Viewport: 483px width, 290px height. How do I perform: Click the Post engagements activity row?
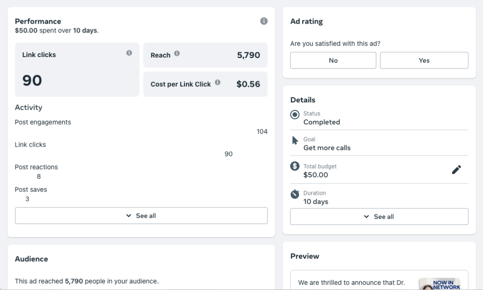(x=43, y=122)
